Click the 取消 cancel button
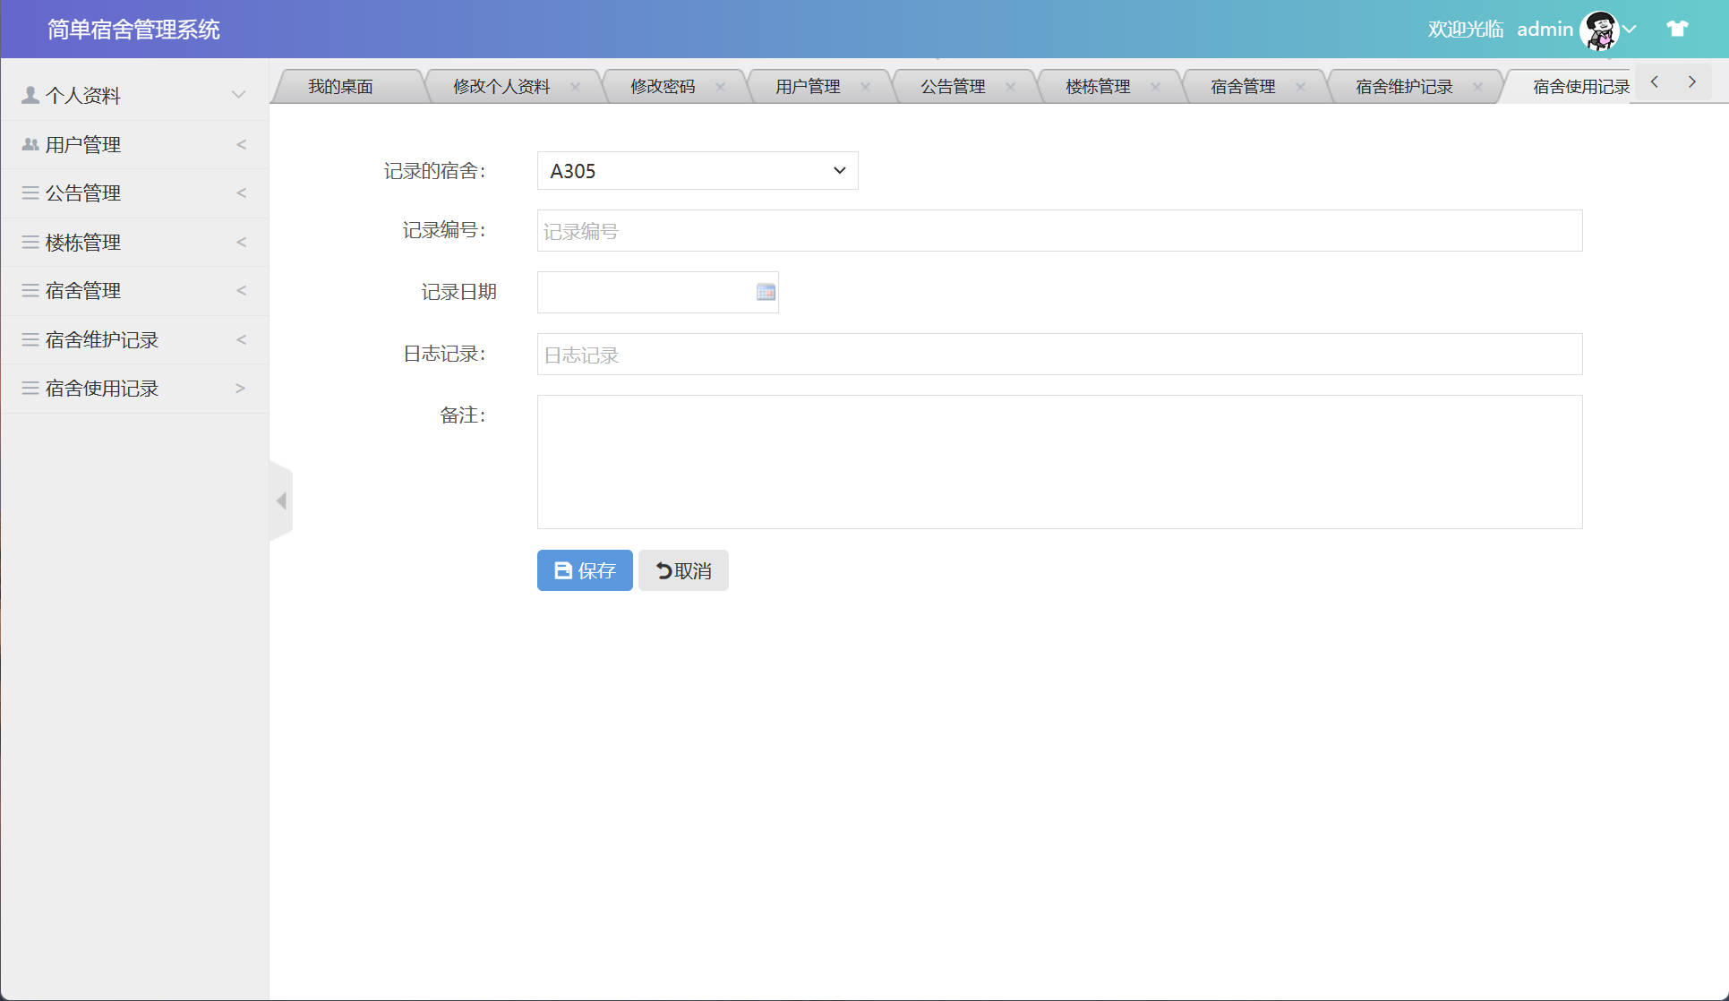 point(682,570)
